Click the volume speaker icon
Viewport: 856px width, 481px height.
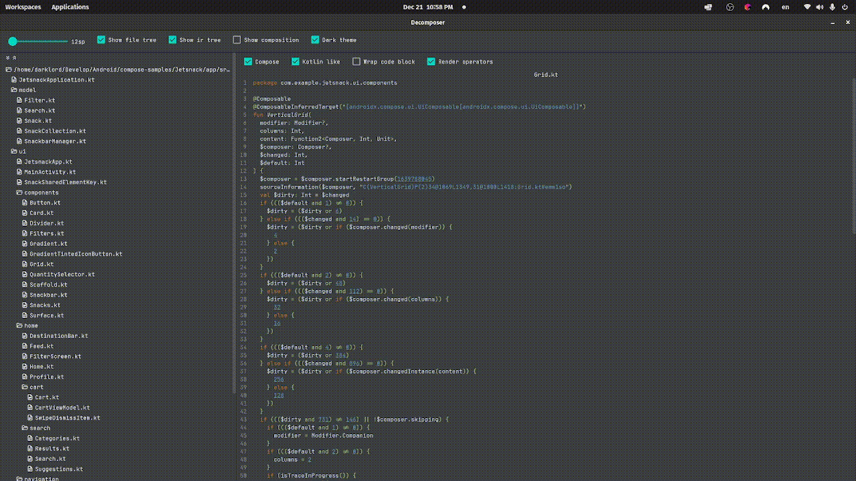click(820, 7)
